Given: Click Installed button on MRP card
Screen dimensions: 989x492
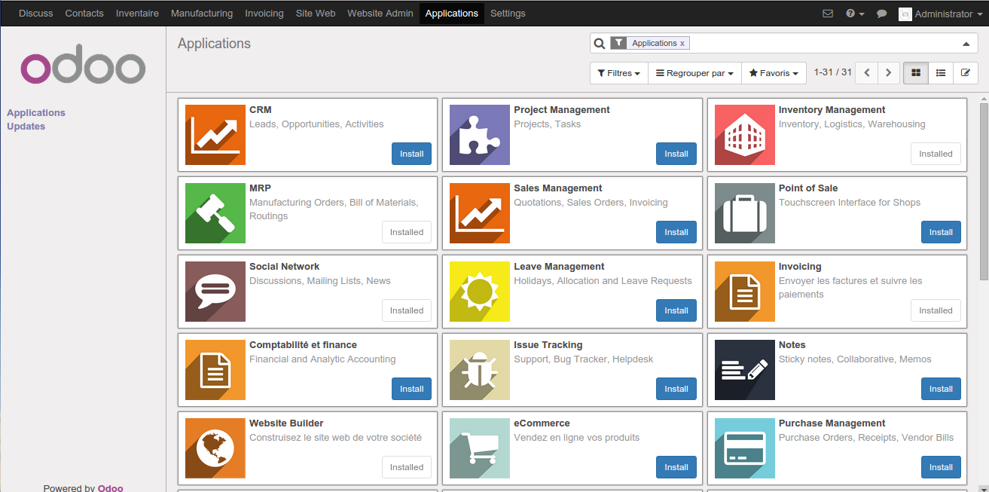Looking at the screenshot, I should coord(407,232).
